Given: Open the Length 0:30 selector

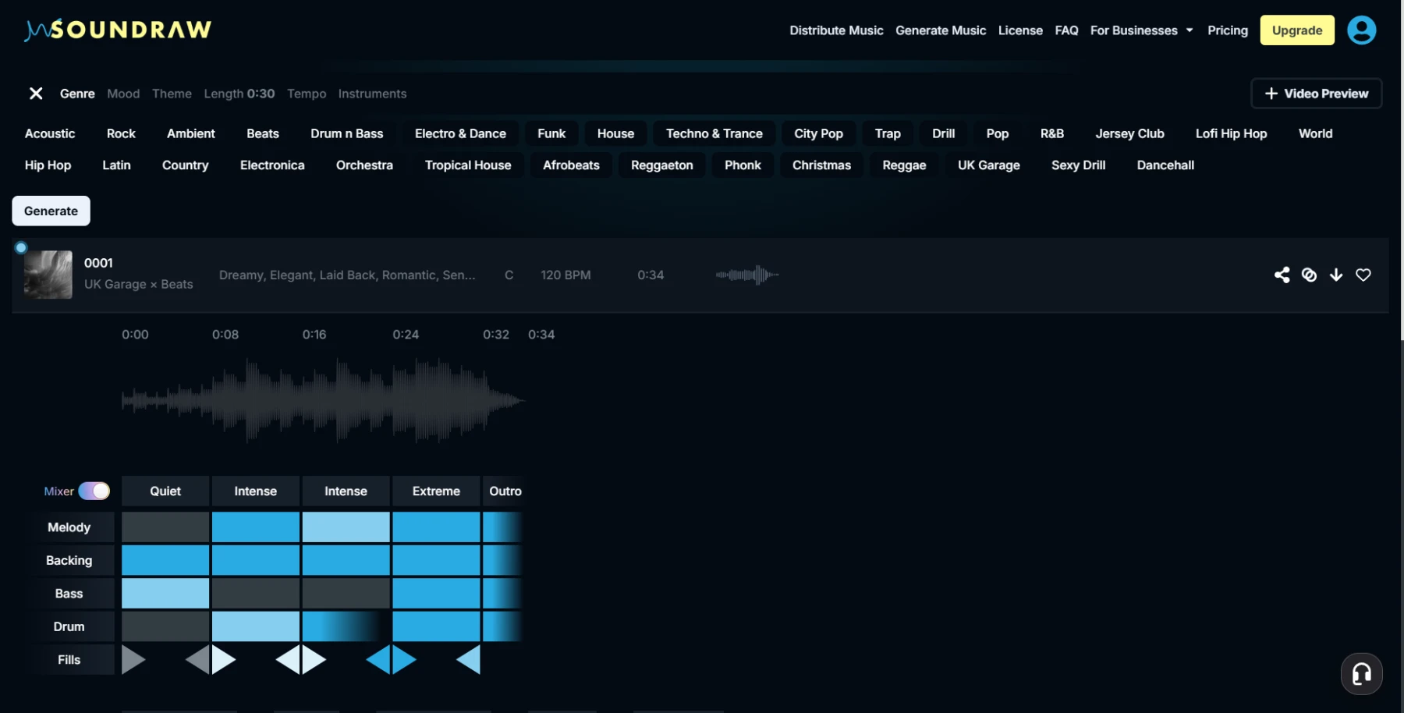Looking at the screenshot, I should tap(239, 94).
